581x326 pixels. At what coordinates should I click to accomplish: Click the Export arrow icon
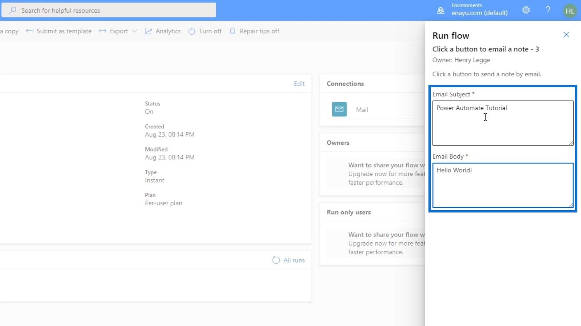click(x=102, y=31)
